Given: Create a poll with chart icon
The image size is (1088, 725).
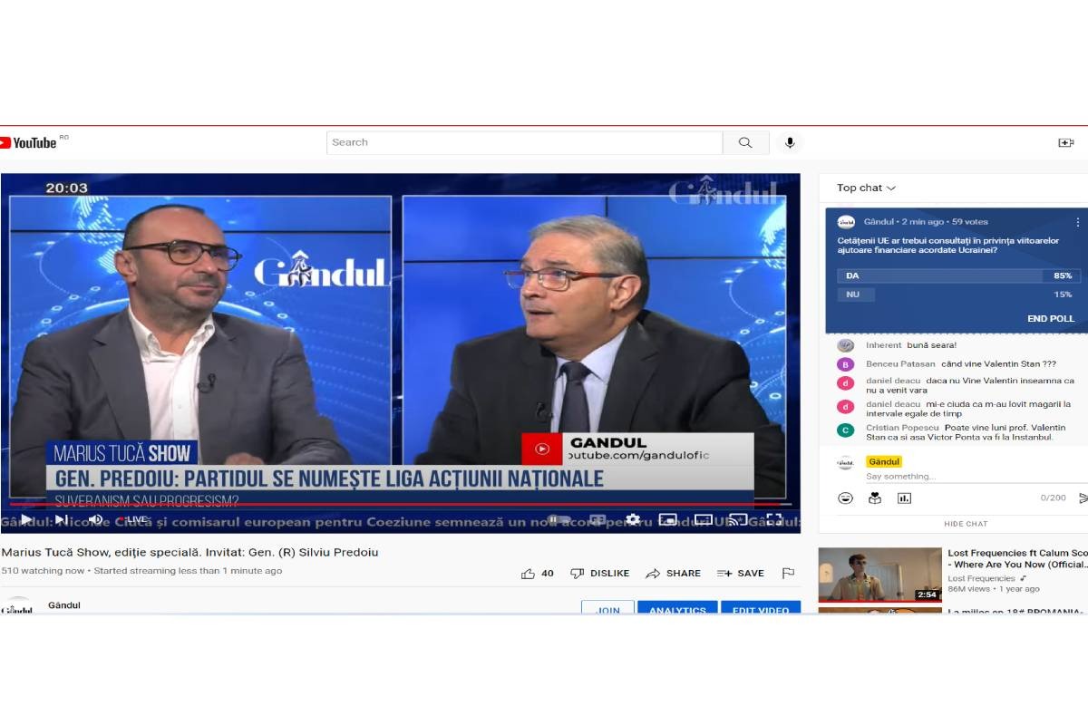Looking at the screenshot, I should 904,498.
